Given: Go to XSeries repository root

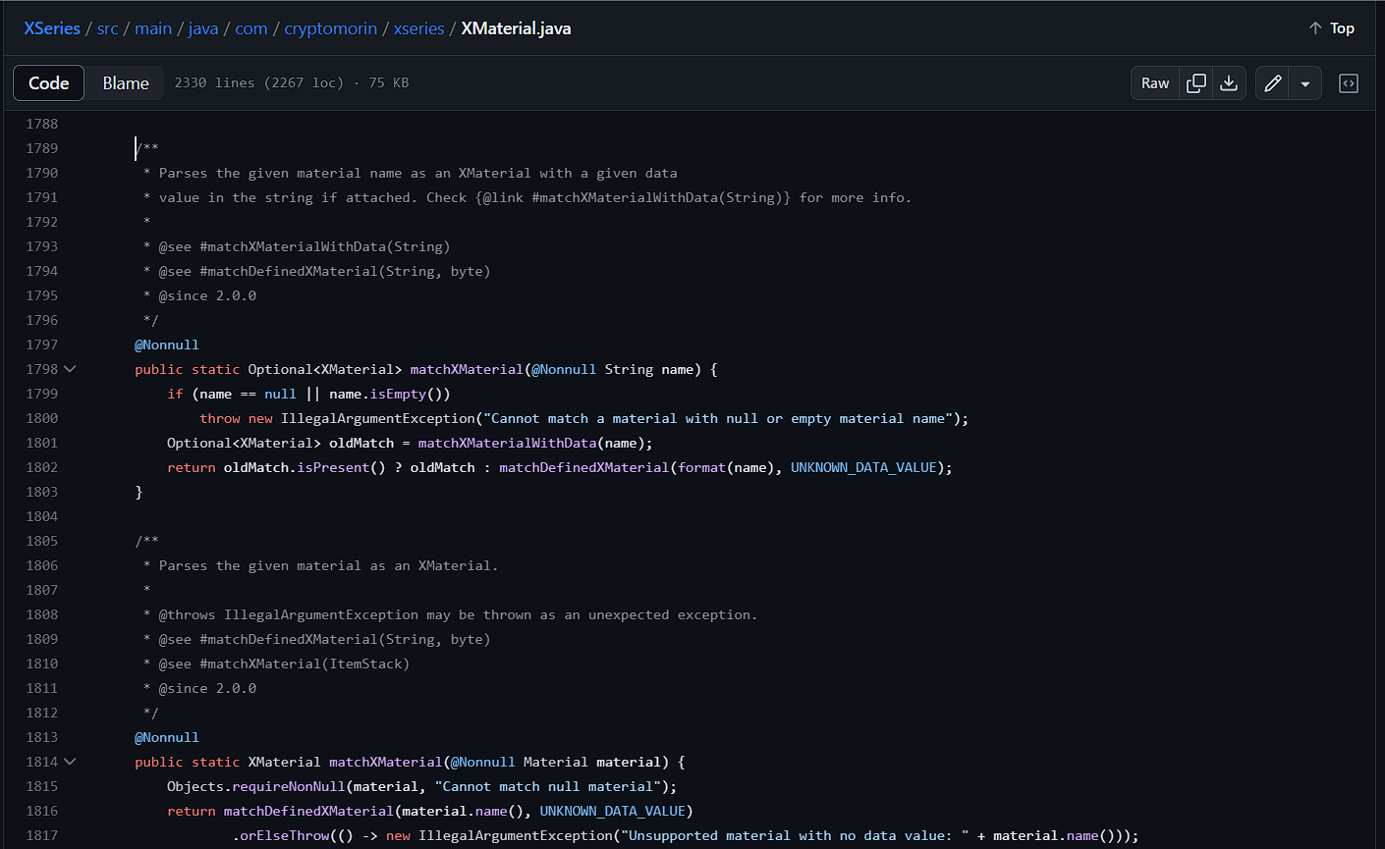Looking at the screenshot, I should 52,28.
